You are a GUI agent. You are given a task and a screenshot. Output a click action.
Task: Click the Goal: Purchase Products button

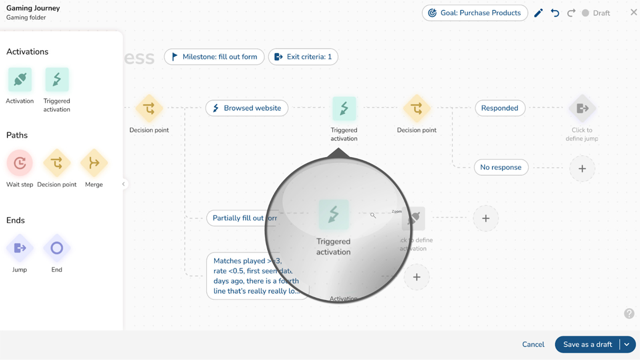tap(474, 13)
